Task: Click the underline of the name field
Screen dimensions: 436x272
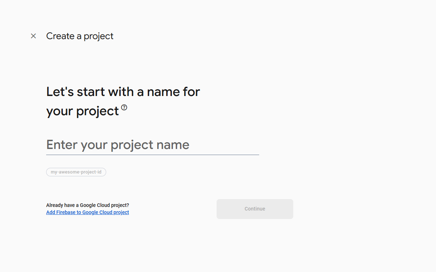Action: [x=153, y=155]
